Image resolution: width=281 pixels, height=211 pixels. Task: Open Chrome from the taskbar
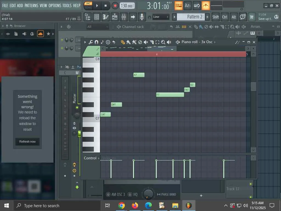click(122, 206)
